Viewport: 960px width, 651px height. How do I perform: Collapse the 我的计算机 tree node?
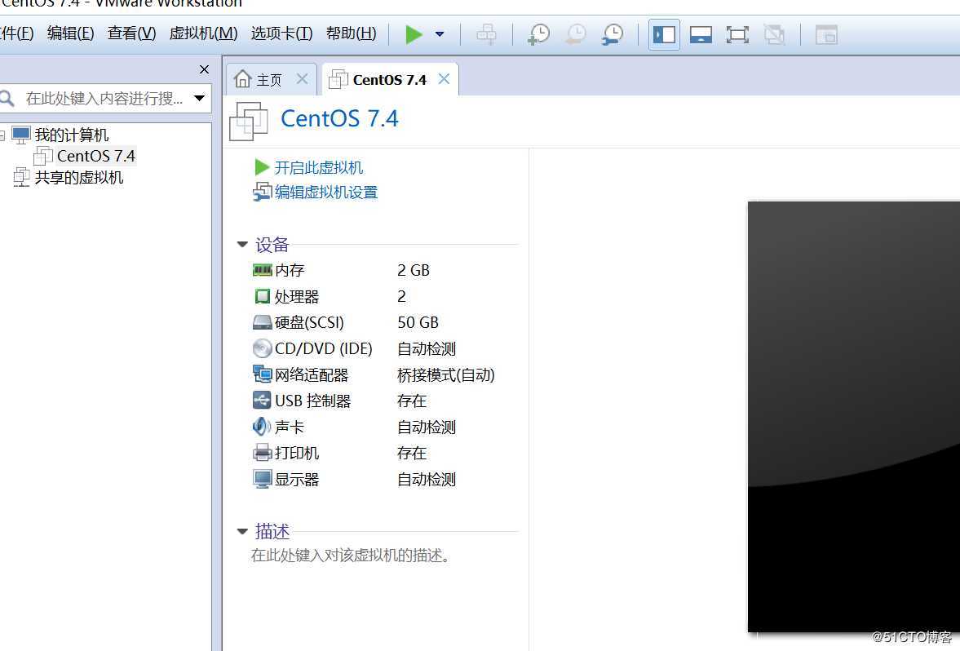(2, 135)
